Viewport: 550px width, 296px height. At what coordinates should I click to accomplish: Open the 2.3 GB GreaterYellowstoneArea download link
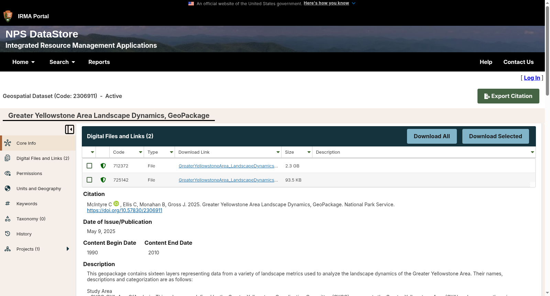coord(228,166)
